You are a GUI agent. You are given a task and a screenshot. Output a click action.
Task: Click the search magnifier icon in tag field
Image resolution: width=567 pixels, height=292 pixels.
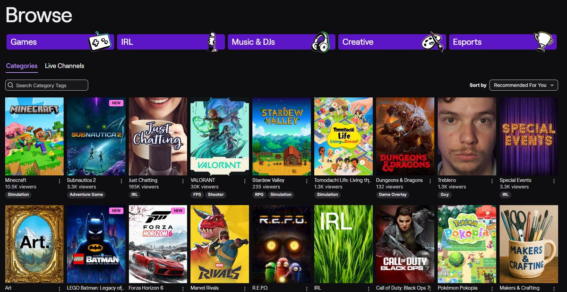pyautogui.click(x=10, y=86)
